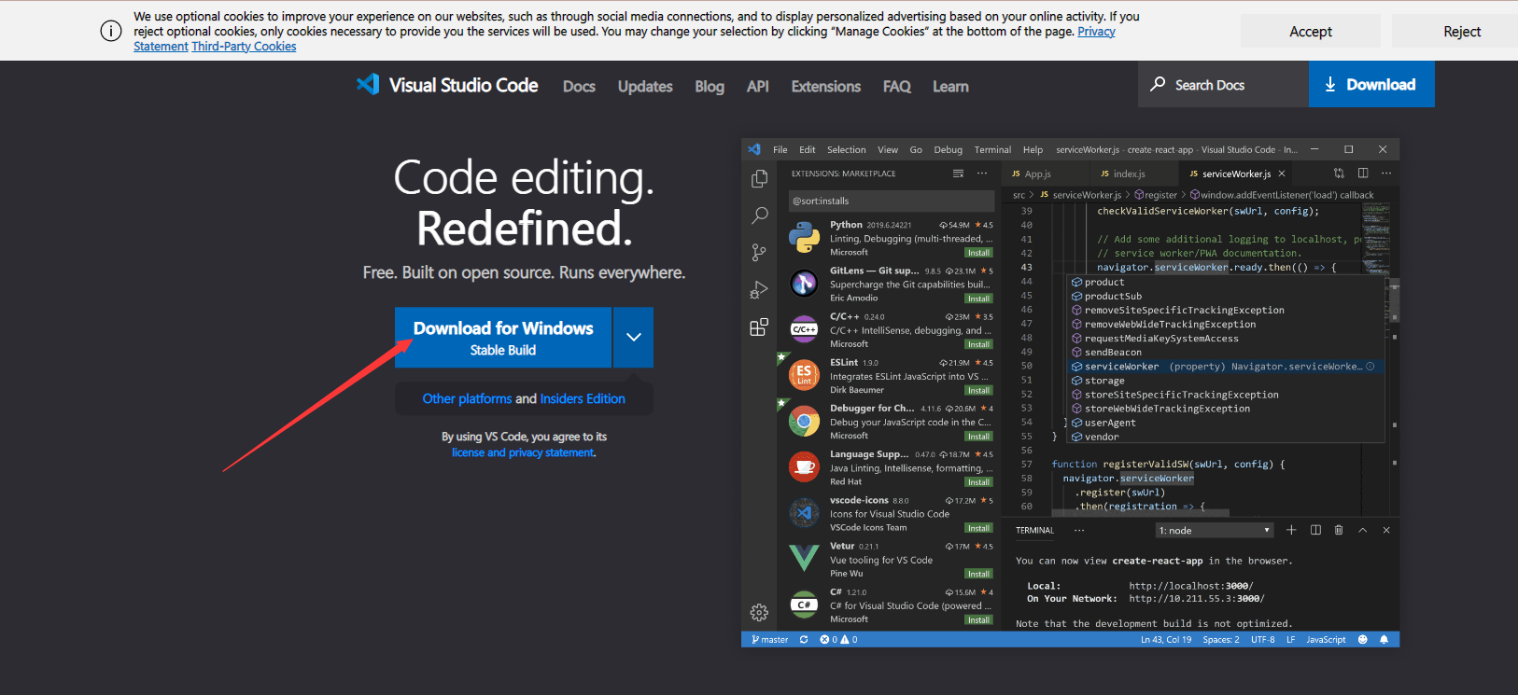Click the Debugger for Chrome icon
Image resolution: width=1518 pixels, height=695 pixels.
(x=804, y=422)
